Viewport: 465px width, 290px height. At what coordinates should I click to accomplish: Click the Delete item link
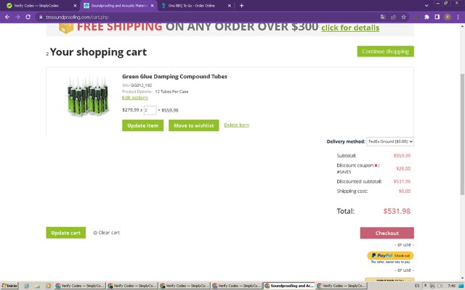click(236, 125)
